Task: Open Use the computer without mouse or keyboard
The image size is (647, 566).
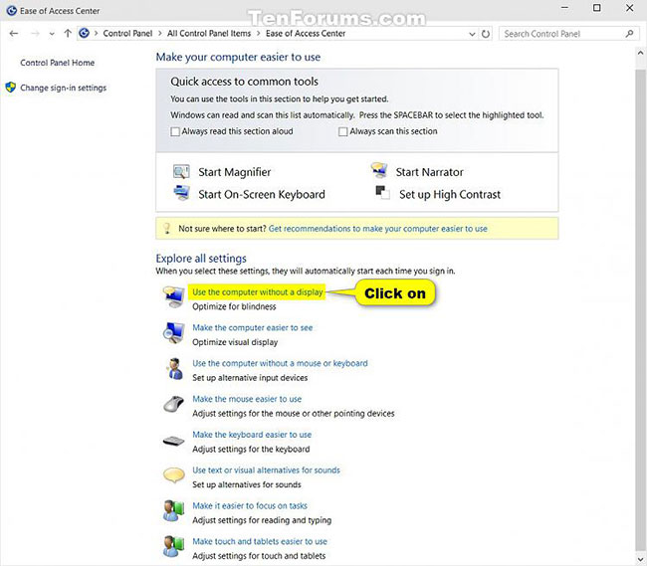Action: click(280, 363)
